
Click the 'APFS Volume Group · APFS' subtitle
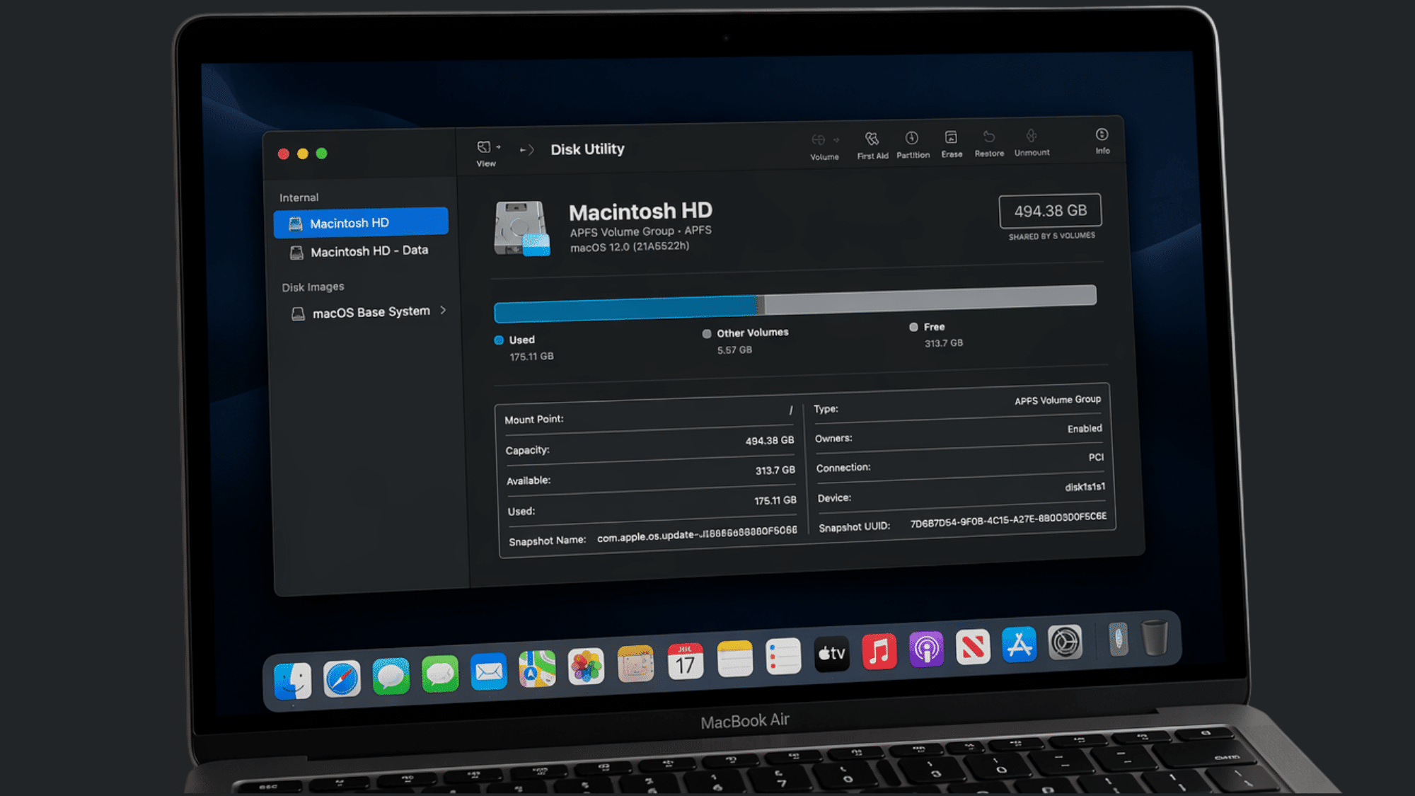click(640, 231)
